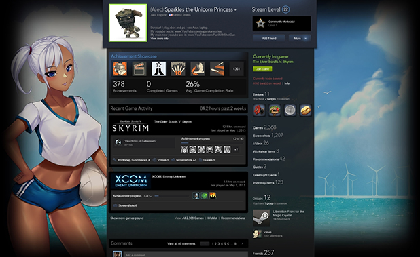Click the Skyrim achievement progress bar
The width and height of the screenshot is (420, 257).
[212, 143]
